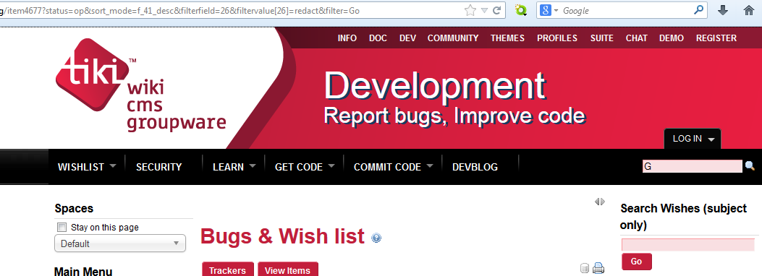Click the Go button under Search Wishes
The width and height of the screenshot is (762, 276).
tap(636, 262)
